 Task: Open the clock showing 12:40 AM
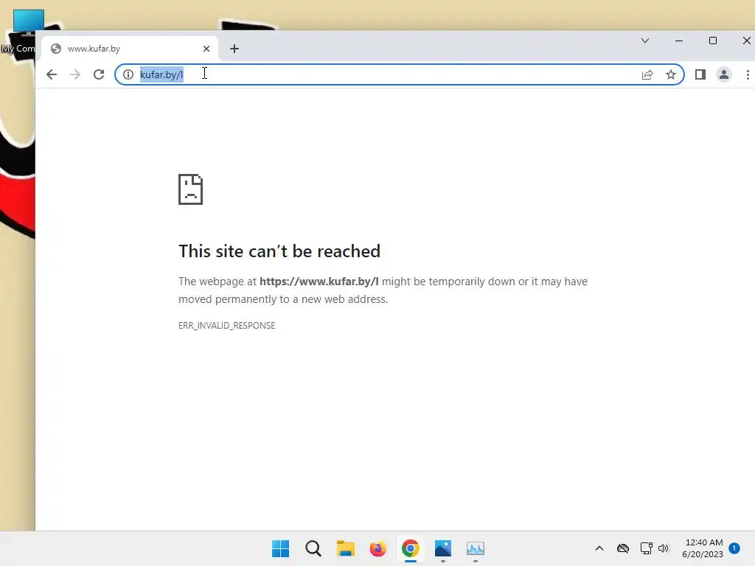(x=703, y=548)
